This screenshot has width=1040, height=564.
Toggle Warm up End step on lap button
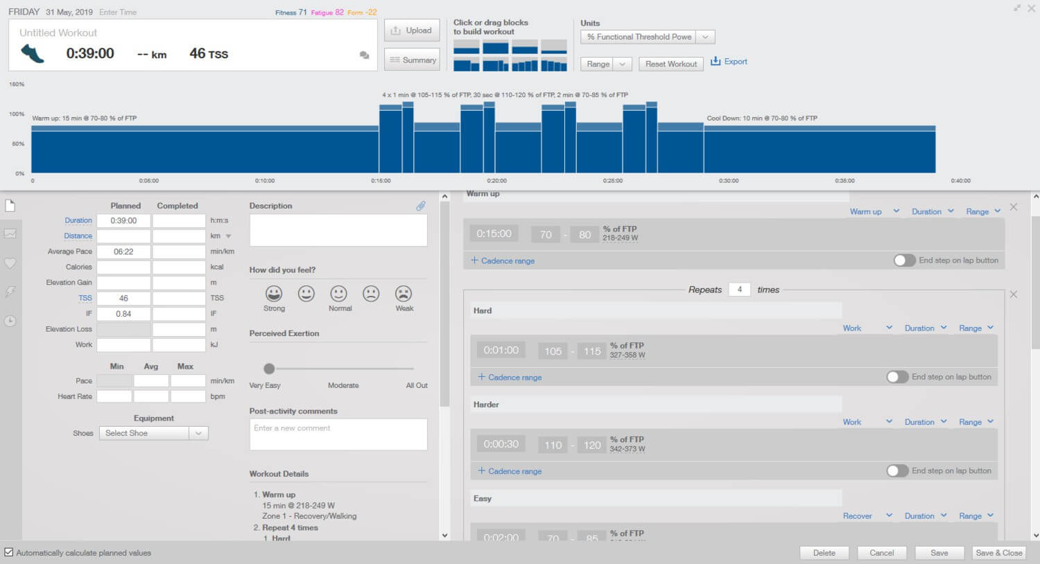tap(904, 261)
